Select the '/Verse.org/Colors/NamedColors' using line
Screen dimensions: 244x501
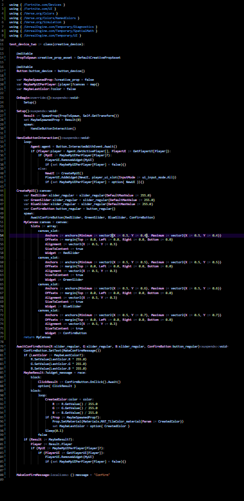[x=44, y=18]
